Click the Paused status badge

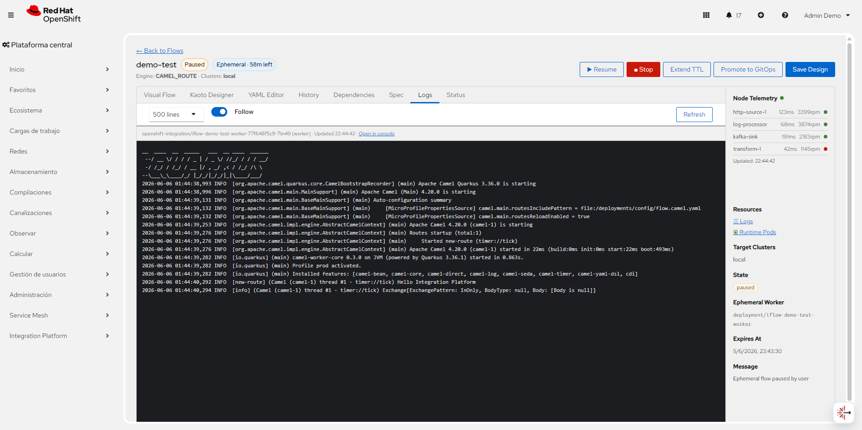pyautogui.click(x=194, y=65)
